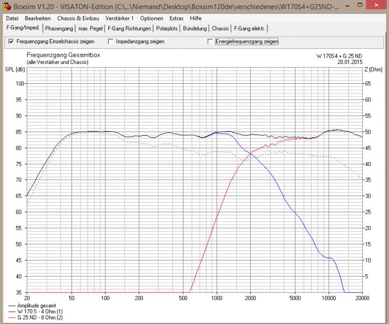This screenshot has width=389, height=324.
Task: Switch to the Bündelung tab
Action: coord(195,28)
